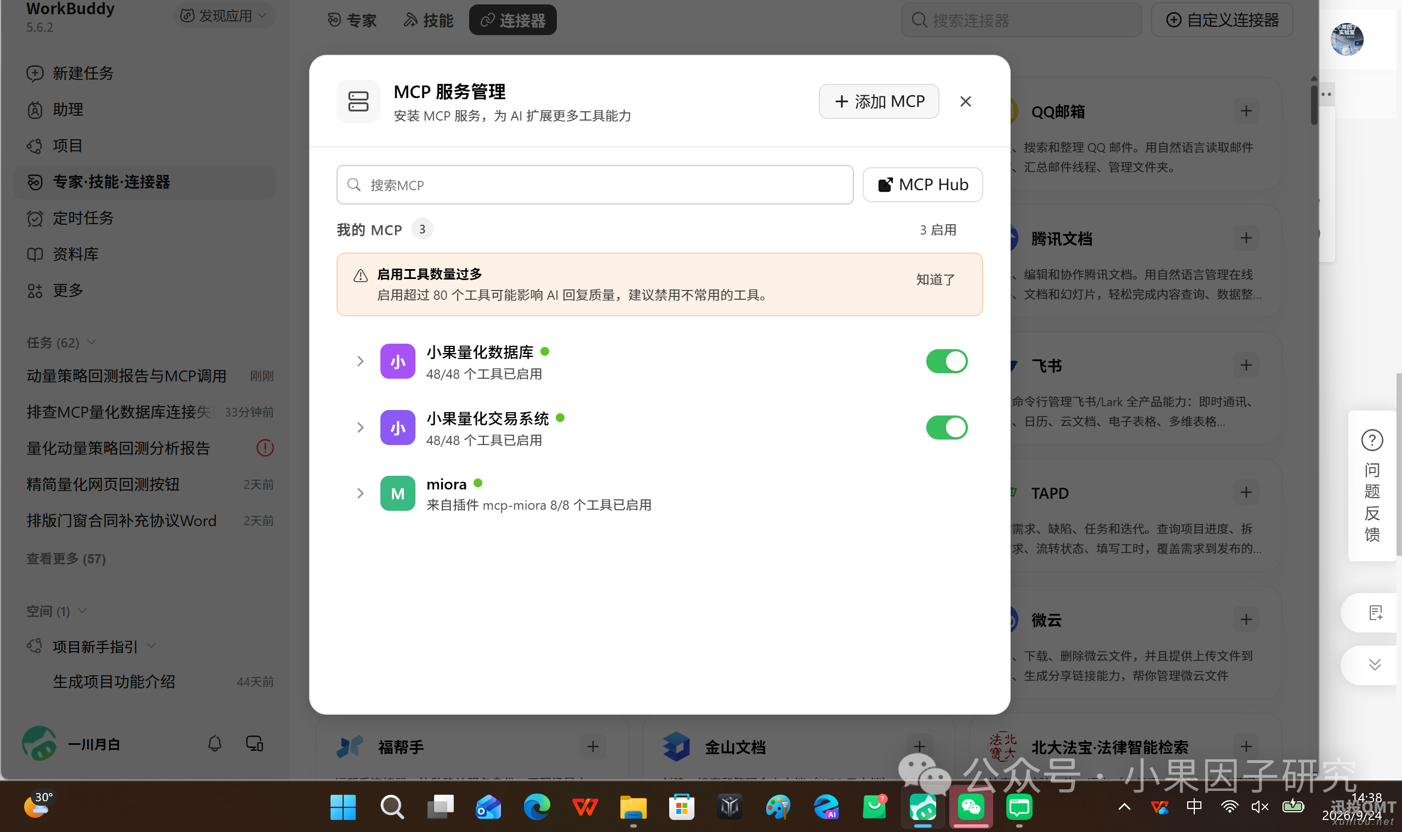Image resolution: width=1402 pixels, height=832 pixels.
Task: Show hidden system tray icons
Action: pyautogui.click(x=1124, y=807)
